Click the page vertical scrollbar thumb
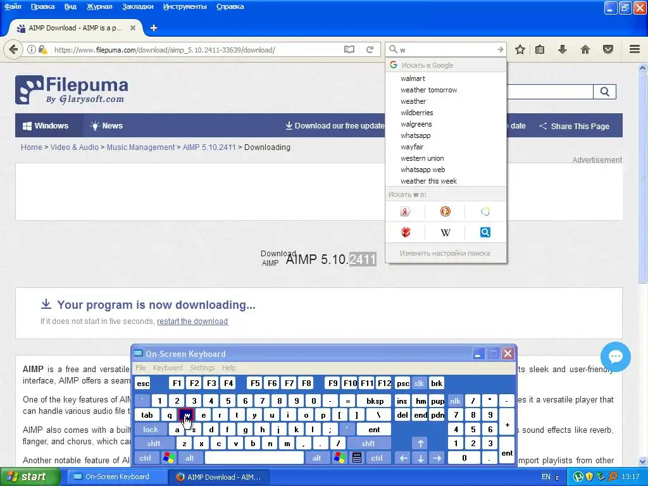648x486 pixels. point(643,178)
